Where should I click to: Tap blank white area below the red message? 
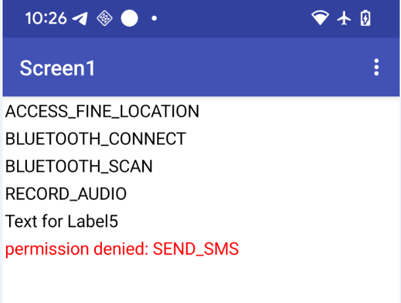(x=197, y=282)
